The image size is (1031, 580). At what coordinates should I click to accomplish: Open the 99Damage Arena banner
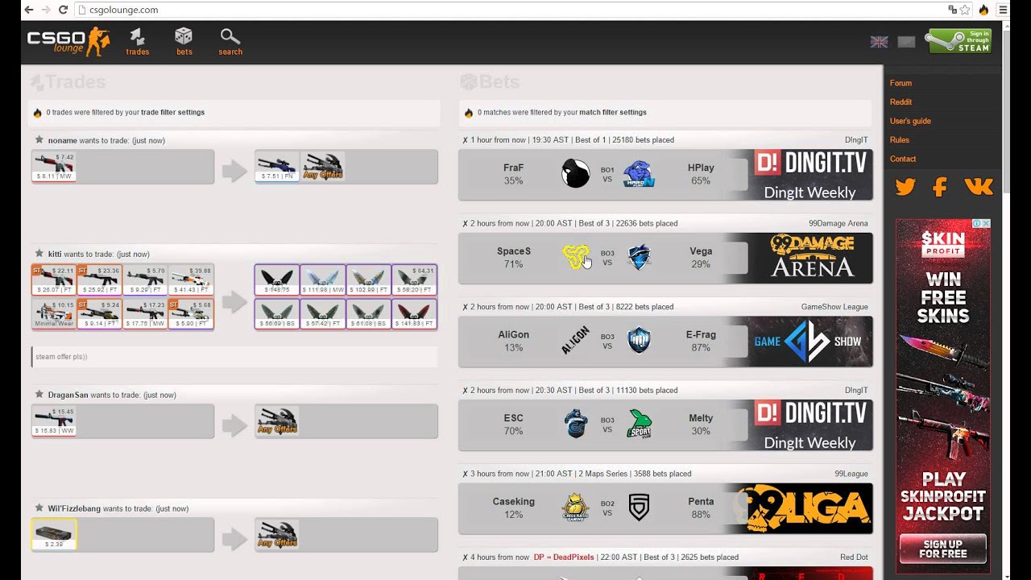pos(813,258)
